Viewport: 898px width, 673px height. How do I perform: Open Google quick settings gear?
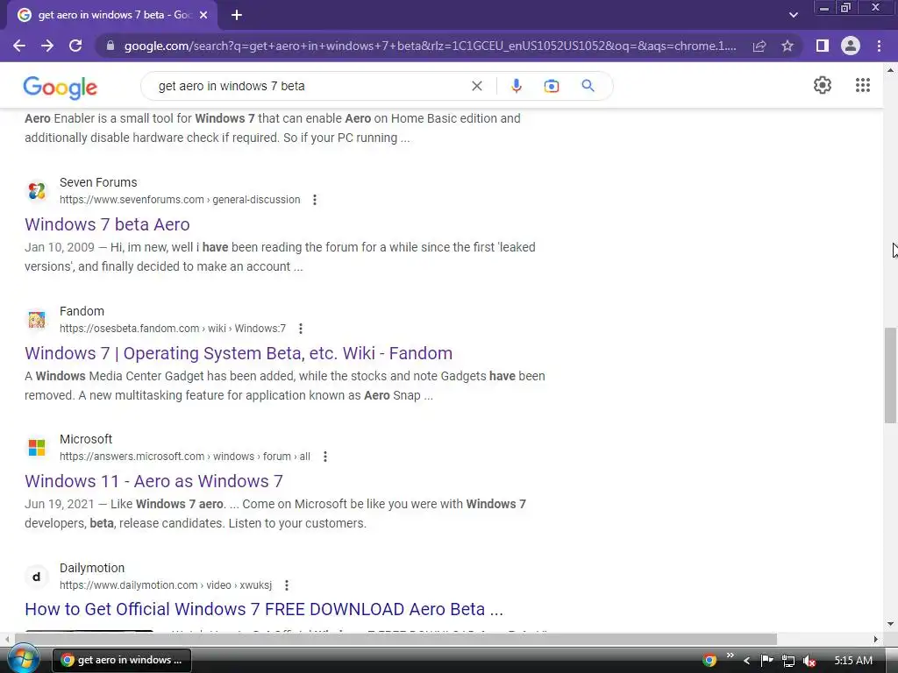pos(823,85)
